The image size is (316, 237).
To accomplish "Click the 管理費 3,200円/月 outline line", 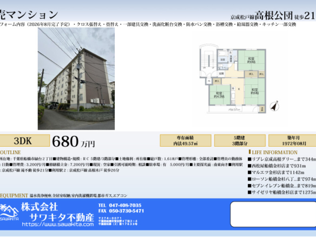I will pos(121,164).
